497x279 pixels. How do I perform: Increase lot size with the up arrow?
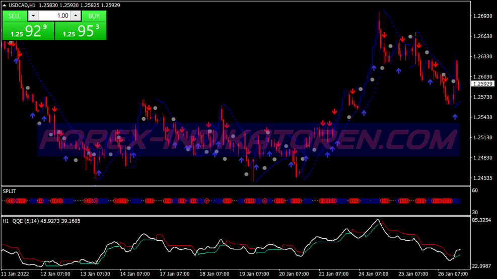tap(76, 16)
